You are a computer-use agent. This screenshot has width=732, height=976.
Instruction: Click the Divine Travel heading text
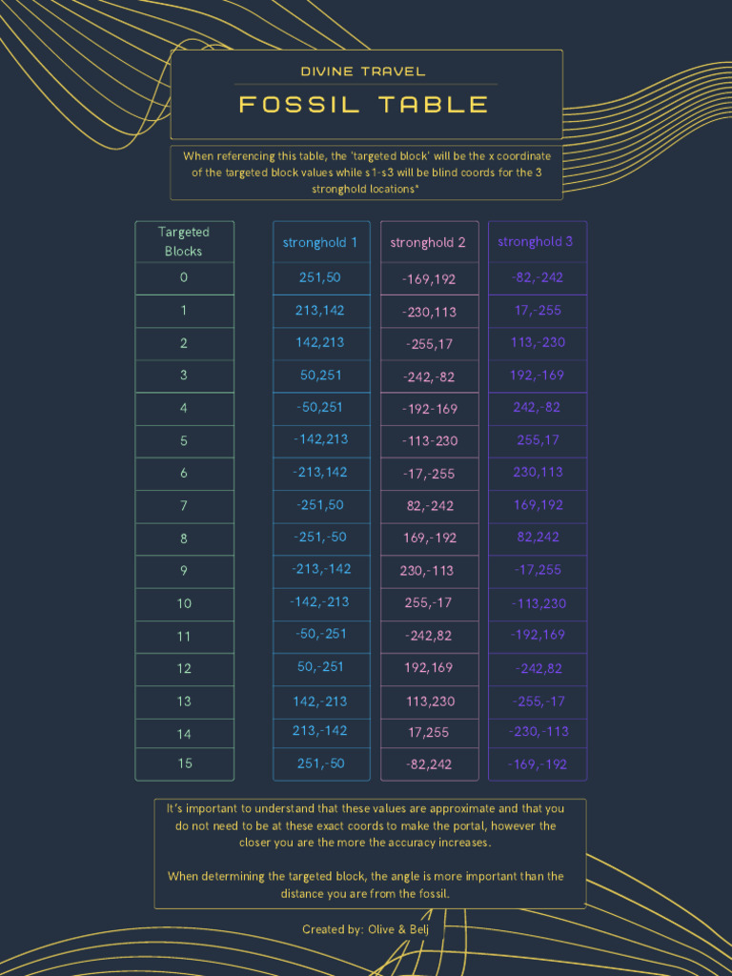[363, 71]
